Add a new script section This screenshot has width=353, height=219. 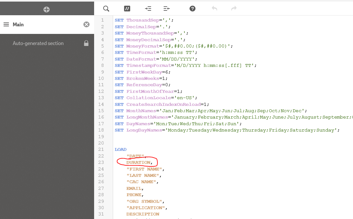pos(47,10)
